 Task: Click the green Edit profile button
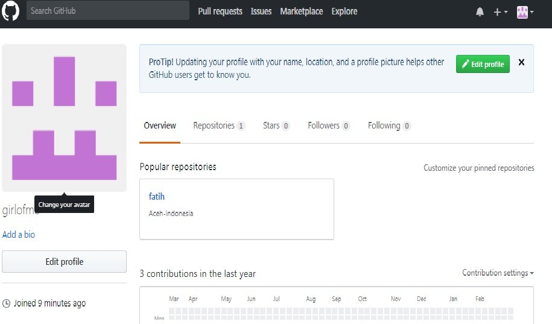coord(483,64)
